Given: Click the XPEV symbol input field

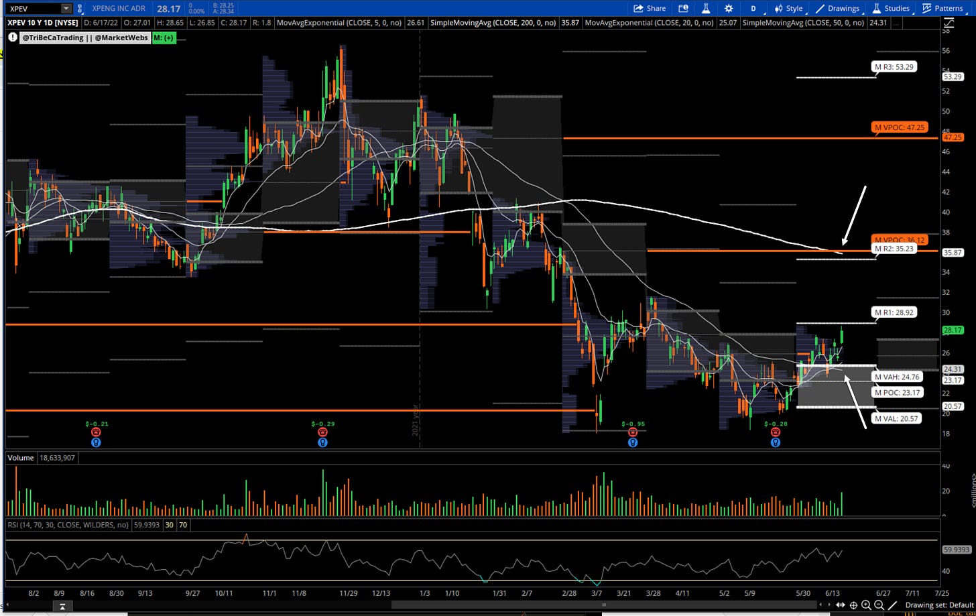Looking at the screenshot, I should tap(34, 8).
